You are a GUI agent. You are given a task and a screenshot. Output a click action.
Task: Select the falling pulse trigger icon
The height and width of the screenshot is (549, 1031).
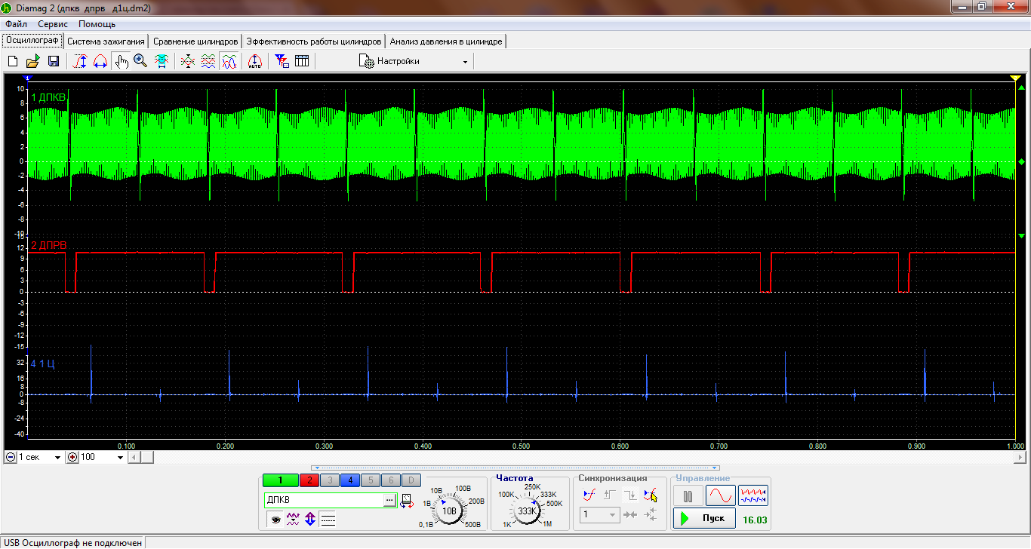click(630, 495)
